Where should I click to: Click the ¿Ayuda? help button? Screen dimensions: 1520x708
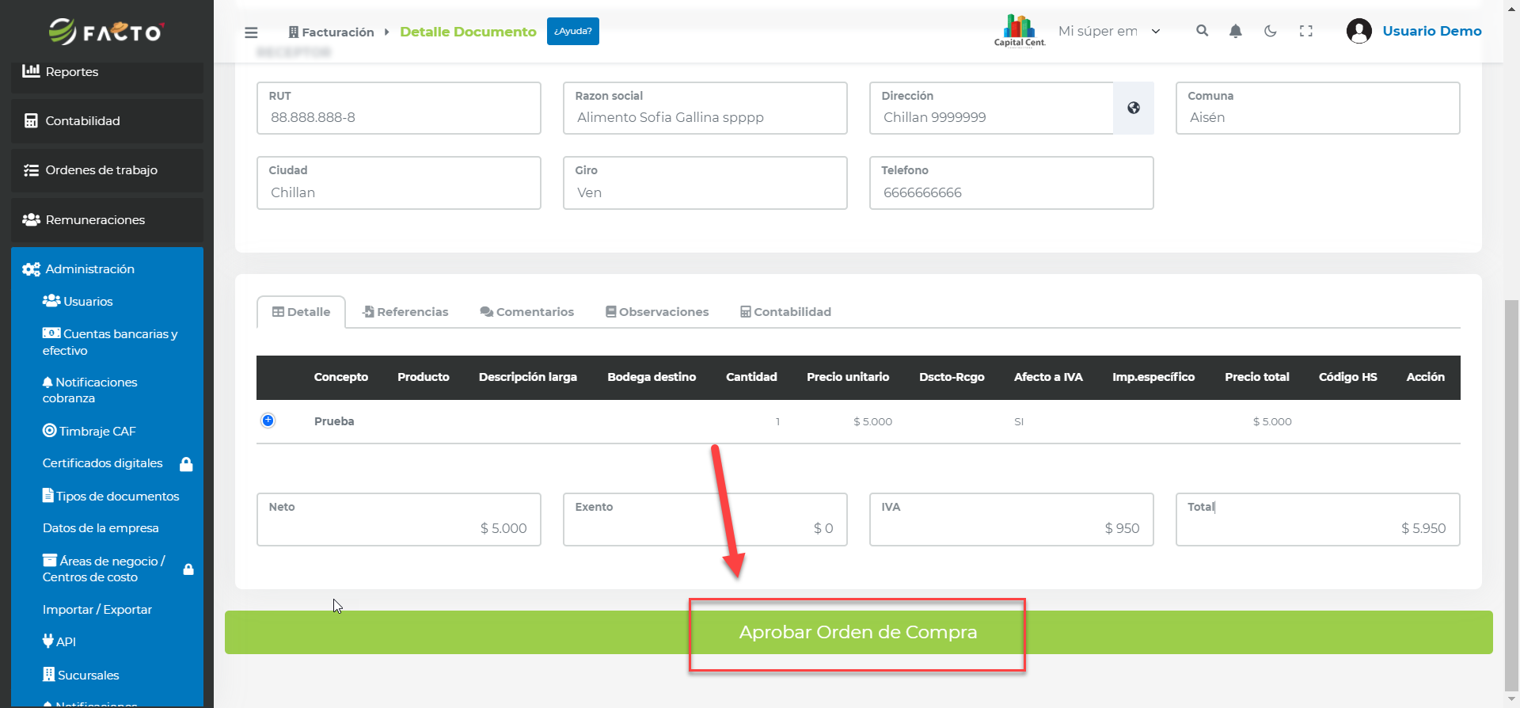click(572, 32)
